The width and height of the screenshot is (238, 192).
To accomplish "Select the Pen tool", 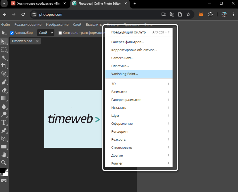I will pos(4,130).
